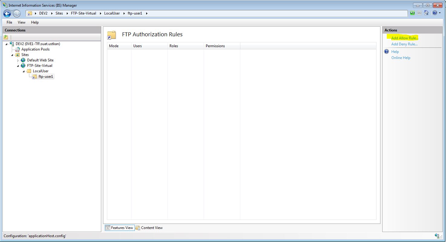Click the blue Help question icon in Actions
Image resolution: width=446 pixels, height=242 pixels.
386,51
